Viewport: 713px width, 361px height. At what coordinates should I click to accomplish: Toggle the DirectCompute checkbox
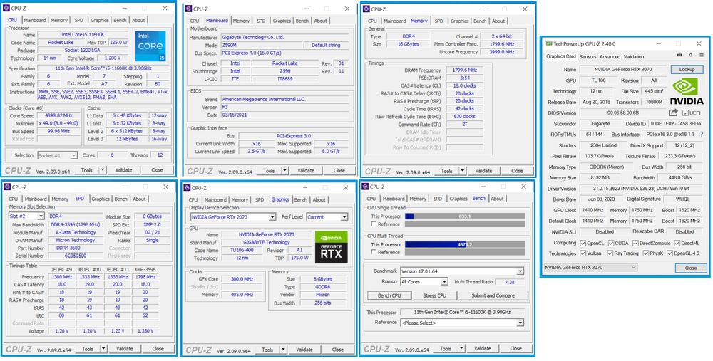pyautogui.click(x=635, y=243)
